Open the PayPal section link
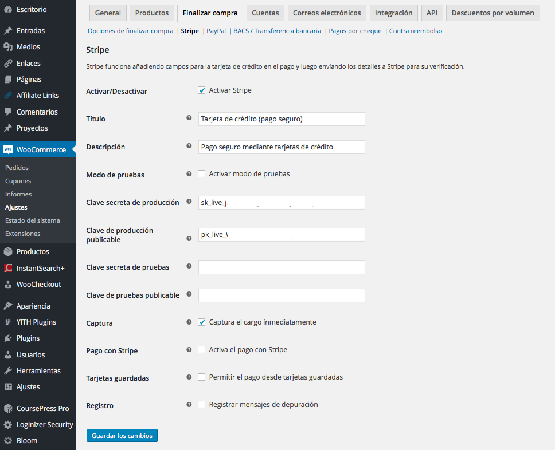Viewport: 555px width, 450px height. coord(216,31)
